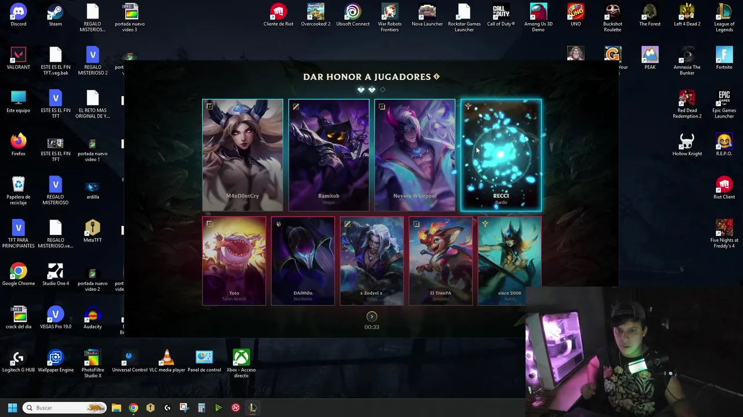Open honor info icon beside the title

(437, 76)
